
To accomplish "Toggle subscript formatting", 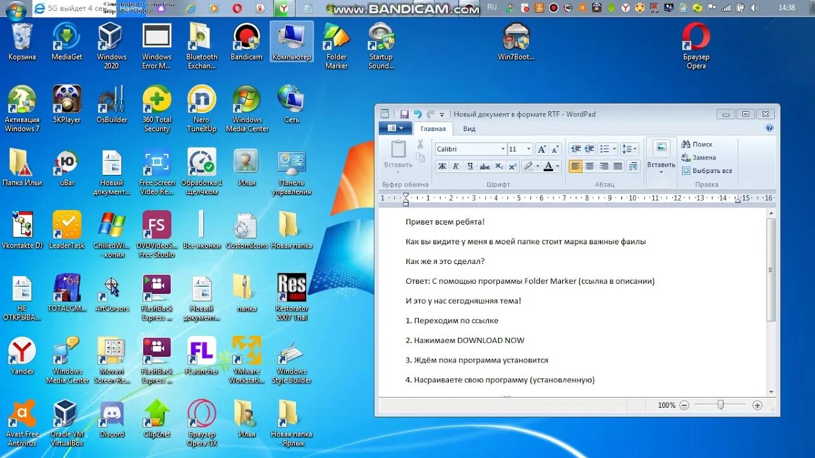I will pyautogui.click(x=499, y=166).
